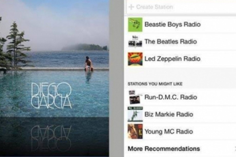The image size is (236, 157).
Task: Click the Stations You Might Like header
Action: point(155,84)
